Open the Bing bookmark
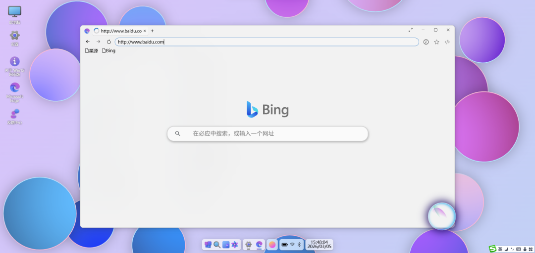This screenshot has width=535, height=253. tap(108, 51)
